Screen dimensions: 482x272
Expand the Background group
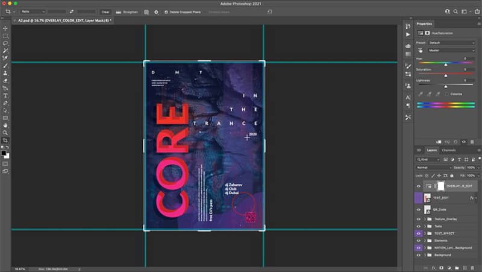coord(425,255)
